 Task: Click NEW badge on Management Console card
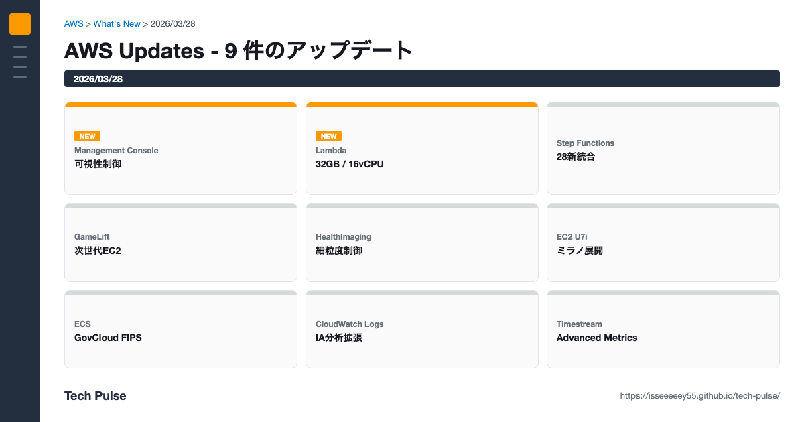pos(87,136)
